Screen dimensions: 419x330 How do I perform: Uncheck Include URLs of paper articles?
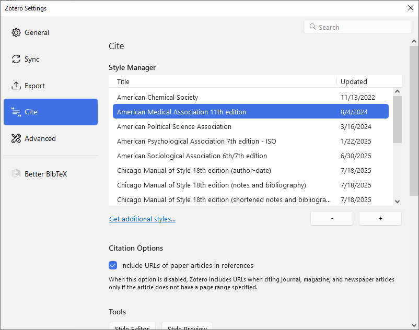(x=113, y=265)
